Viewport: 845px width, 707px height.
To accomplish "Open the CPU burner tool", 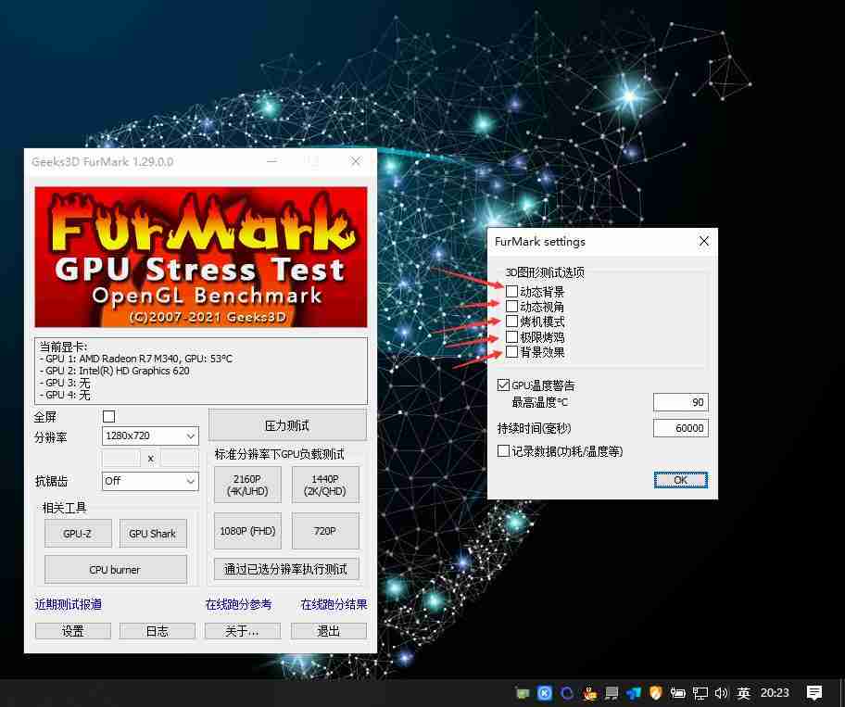I will pos(115,570).
